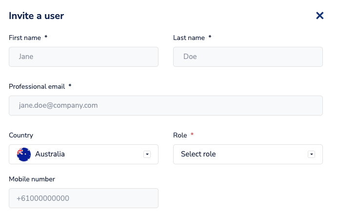Focus the Last name input field
Viewport: 337px width, 214px height.
click(248, 57)
